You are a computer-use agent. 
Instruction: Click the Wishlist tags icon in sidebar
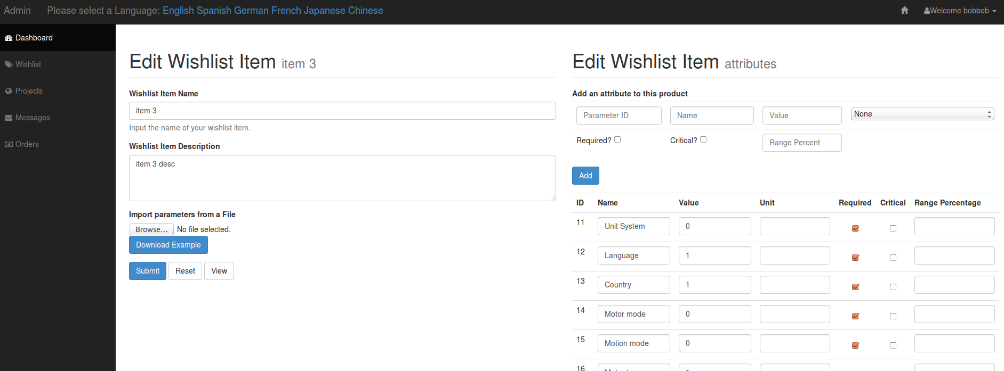9,65
